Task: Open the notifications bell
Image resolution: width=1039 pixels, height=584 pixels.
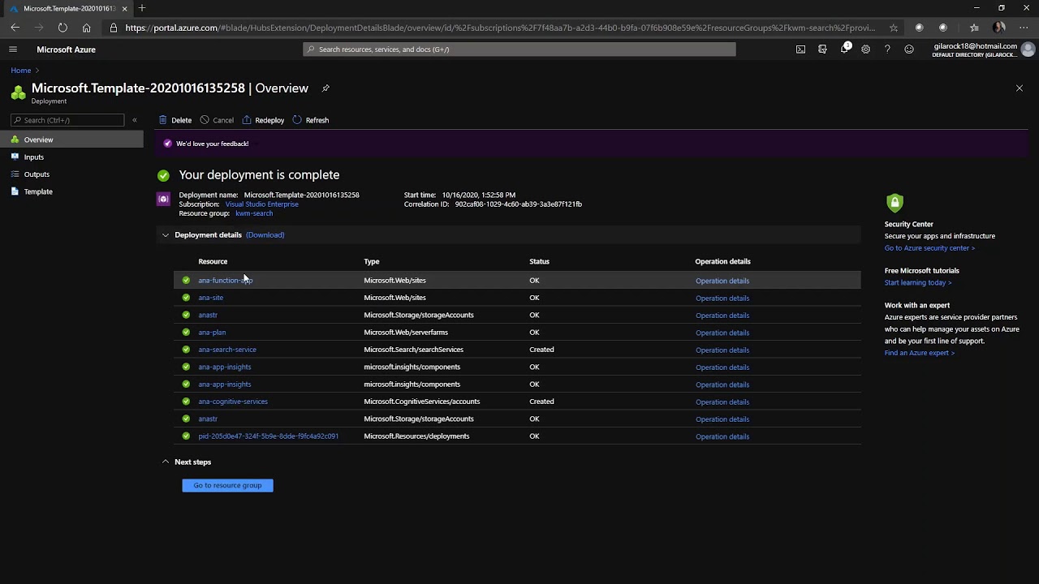Action: (844, 49)
